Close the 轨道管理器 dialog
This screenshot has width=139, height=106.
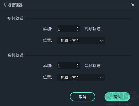(133, 5)
